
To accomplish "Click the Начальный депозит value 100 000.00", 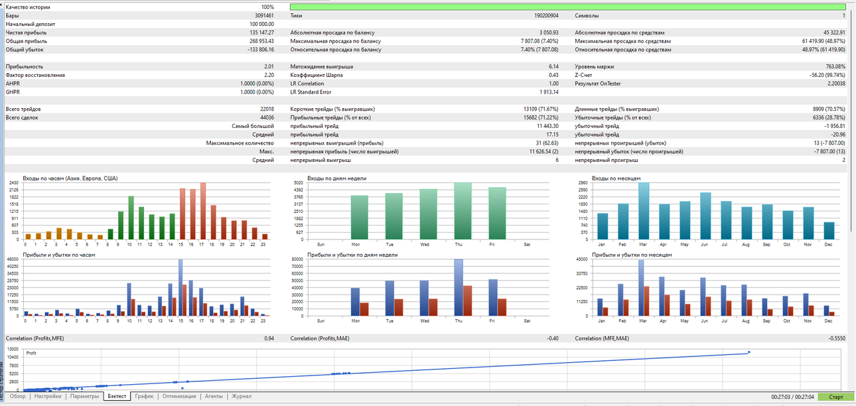I will pos(261,24).
